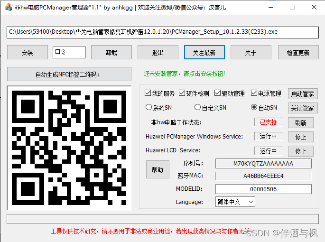This screenshot has height=242, width=325.
Task: Click the 安装 install button
Action: pos(28,53)
